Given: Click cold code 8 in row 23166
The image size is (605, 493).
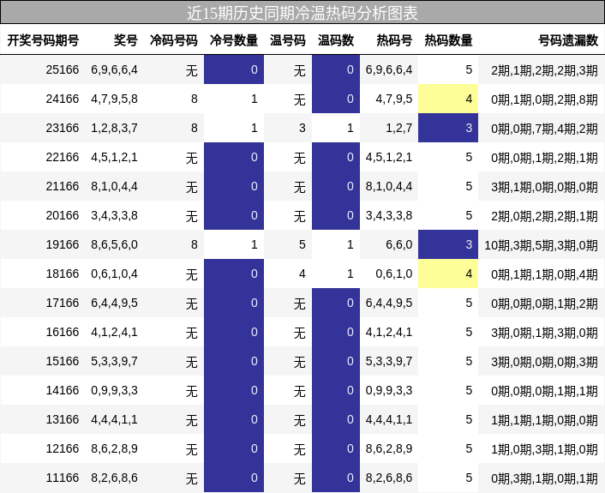Looking at the screenshot, I should coord(194,128).
